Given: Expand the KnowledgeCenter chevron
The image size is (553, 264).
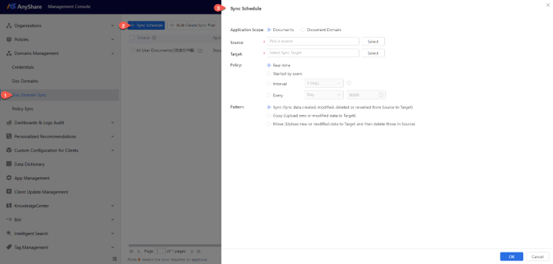Looking at the screenshot, I should point(113,206).
